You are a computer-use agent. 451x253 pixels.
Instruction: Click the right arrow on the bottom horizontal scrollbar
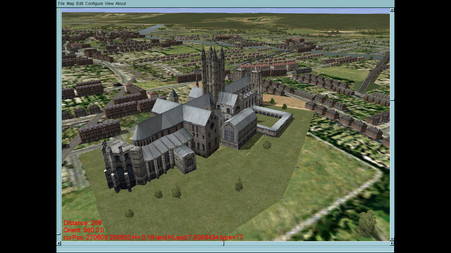392,243
